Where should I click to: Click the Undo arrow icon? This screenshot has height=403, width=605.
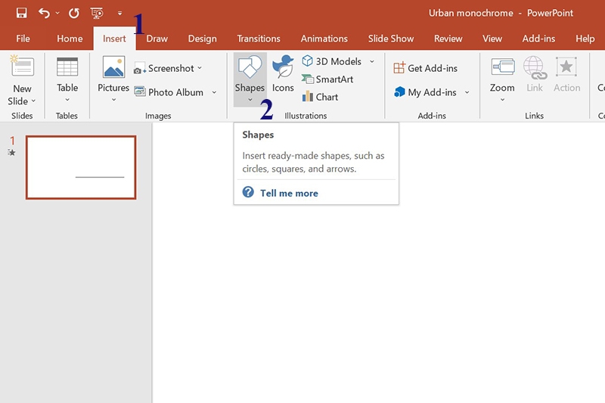pos(45,13)
